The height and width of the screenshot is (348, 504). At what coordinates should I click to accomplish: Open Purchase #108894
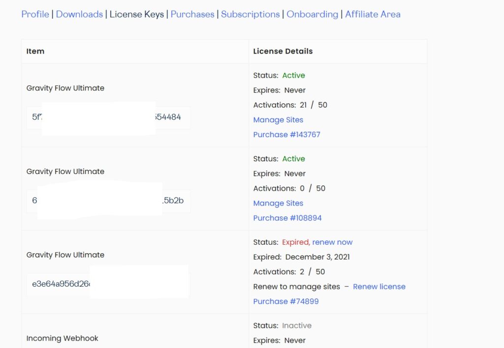pos(287,218)
